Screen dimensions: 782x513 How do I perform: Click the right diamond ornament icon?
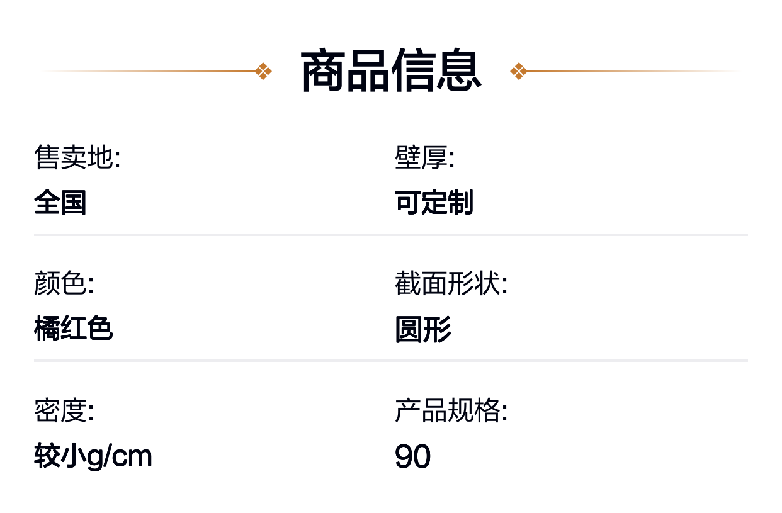coord(519,71)
